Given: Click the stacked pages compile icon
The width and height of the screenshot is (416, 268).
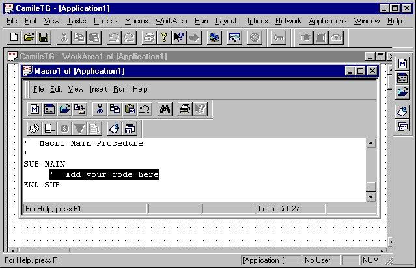Looking at the screenshot, I should pos(35,129).
